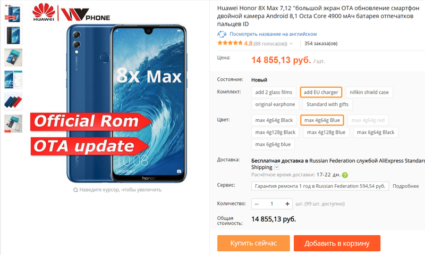Screen dimensions: 425x255
Task: Click the magnifier icon under the product image
Action: (75, 190)
